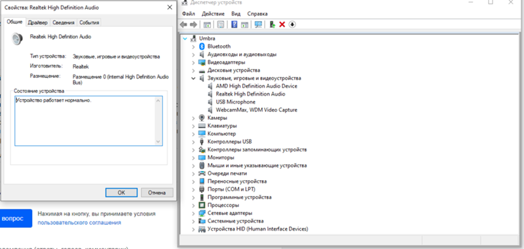The width and height of the screenshot is (524, 249).
Task: Expand the Bluetooth category chevron
Action: tap(193, 47)
